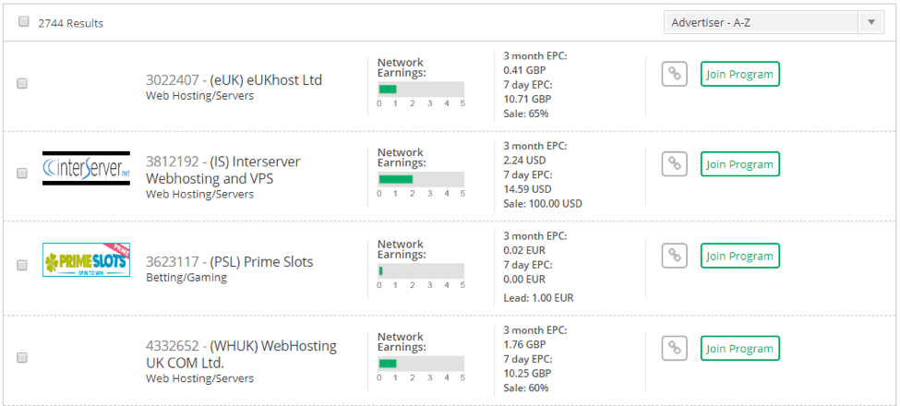
Task: Click link icon for WebHosting UK COM
Action: pos(675,348)
